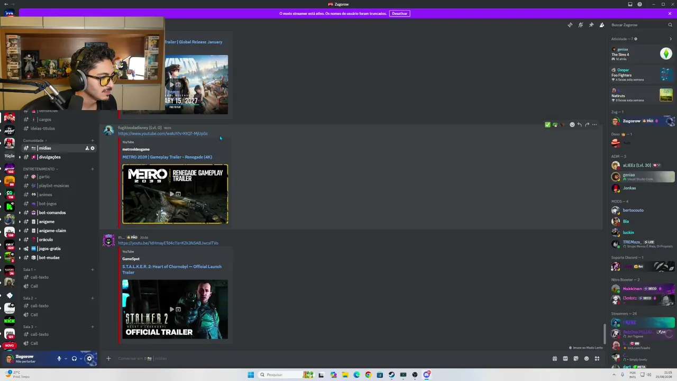Add channel to ENTRETENIMENTO category
This screenshot has height=381, width=677.
pyautogui.click(x=93, y=169)
